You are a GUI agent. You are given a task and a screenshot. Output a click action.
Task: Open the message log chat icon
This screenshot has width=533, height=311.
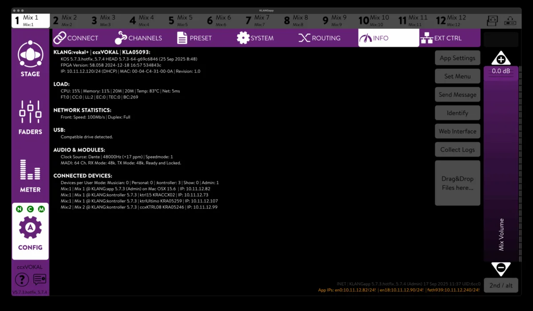click(40, 280)
